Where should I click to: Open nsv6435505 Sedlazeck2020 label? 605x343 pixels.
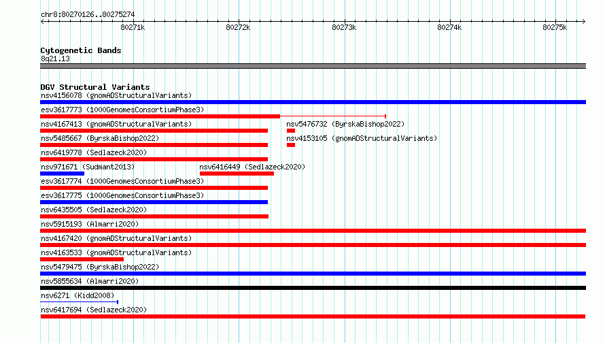click(x=94, y=210)
